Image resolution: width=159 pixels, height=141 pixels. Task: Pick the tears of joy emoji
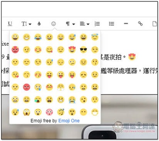38,37
